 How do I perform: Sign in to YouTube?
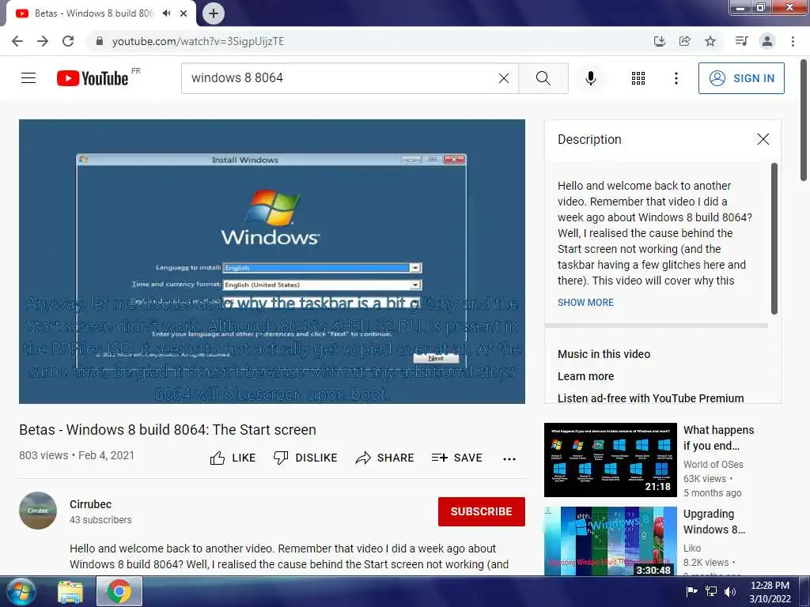point(741,78)
